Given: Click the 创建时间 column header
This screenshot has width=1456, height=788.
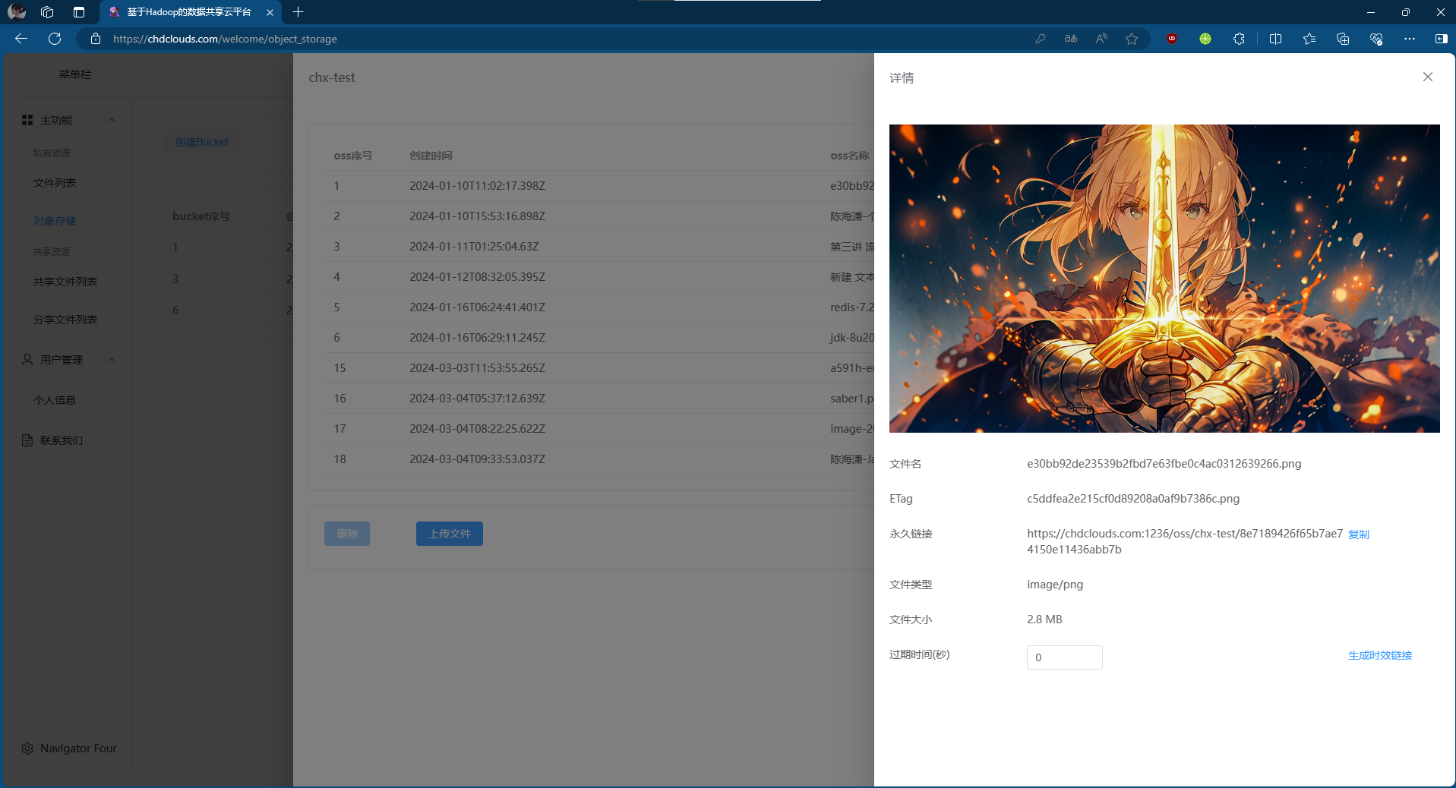Looking at the screenshot, I should pos(431,156).
